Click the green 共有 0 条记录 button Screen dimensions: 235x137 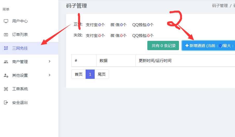tap(163, 45)
